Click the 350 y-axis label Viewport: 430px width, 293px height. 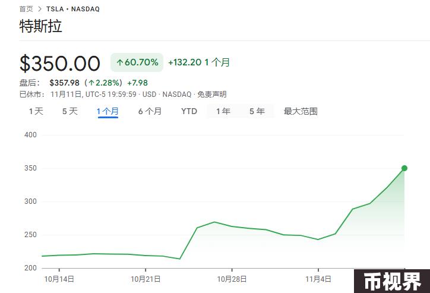pyautogui.click(x=30, y=168)
